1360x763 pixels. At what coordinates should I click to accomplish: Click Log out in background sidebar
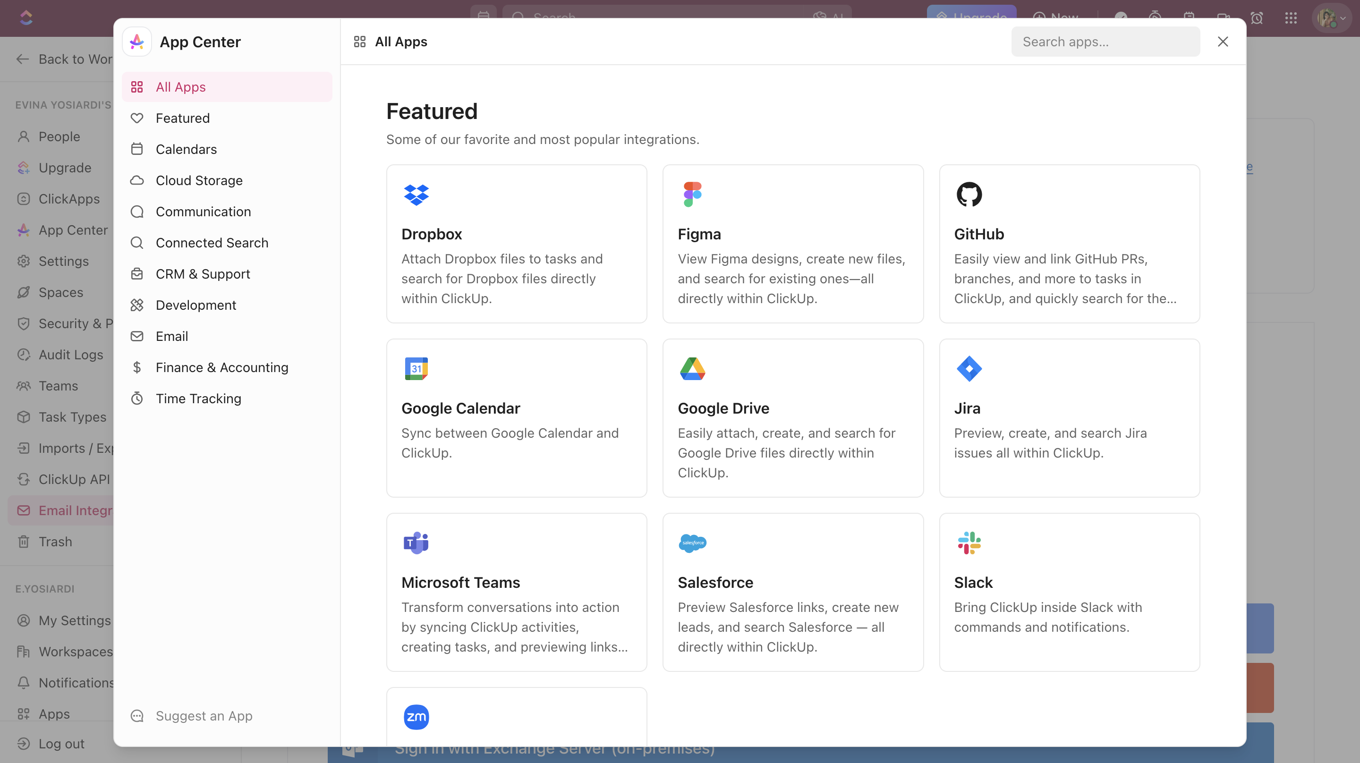click(61, 744)
